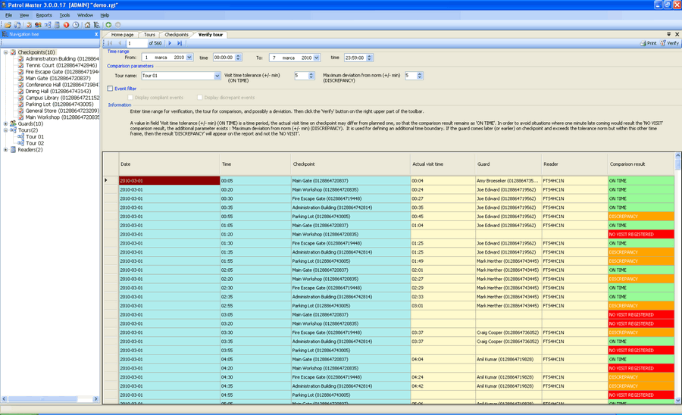682x415 pixels.
Task: Click the open file folder toolbar icon
Action: pos(8,25)
